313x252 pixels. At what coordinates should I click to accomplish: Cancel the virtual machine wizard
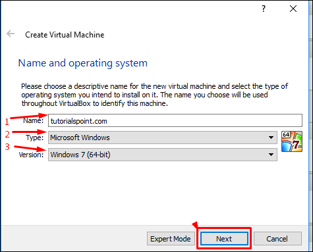[x=277, y=239]
